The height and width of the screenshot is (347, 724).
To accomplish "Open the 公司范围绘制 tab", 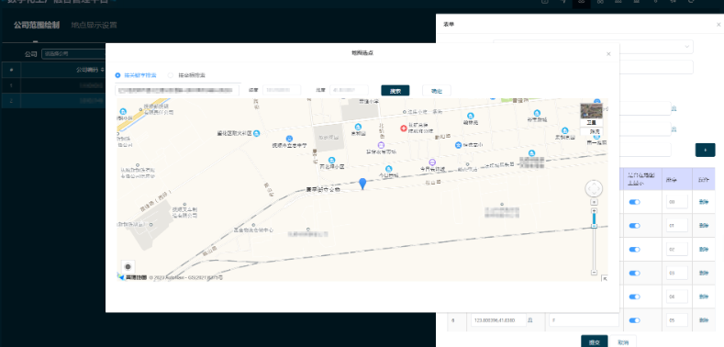I will pos(37,25).
